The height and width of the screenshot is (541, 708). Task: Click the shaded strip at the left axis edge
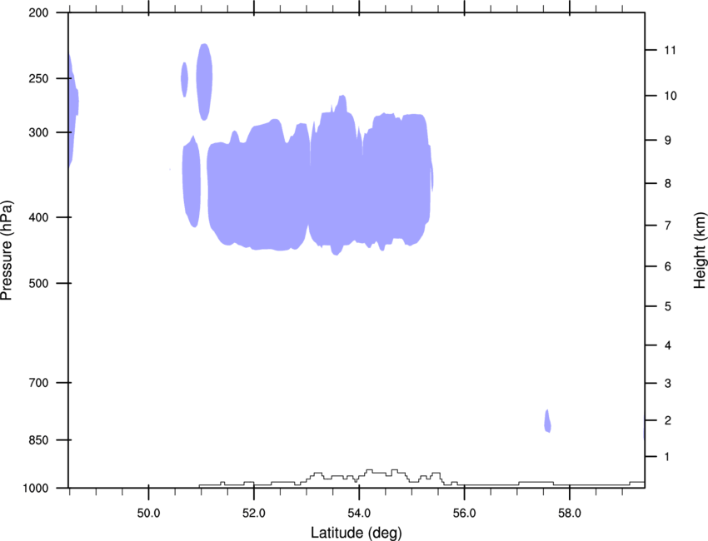click(73, 111)
